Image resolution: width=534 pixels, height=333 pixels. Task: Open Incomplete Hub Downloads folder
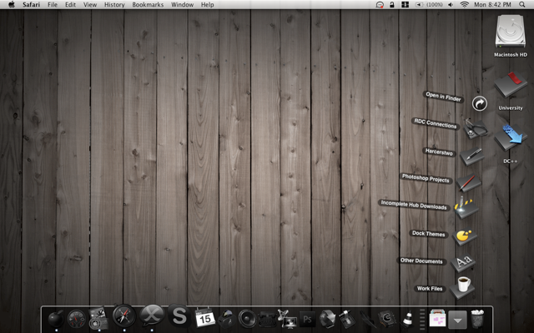click(x=466, y=209)
